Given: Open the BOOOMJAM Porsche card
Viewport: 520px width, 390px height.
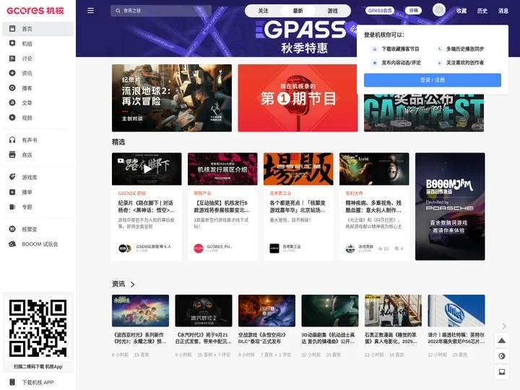Looking at the screenshot, I should point(450,207).
